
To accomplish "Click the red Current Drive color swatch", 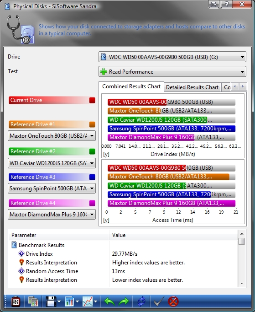I will pos(92,100).
